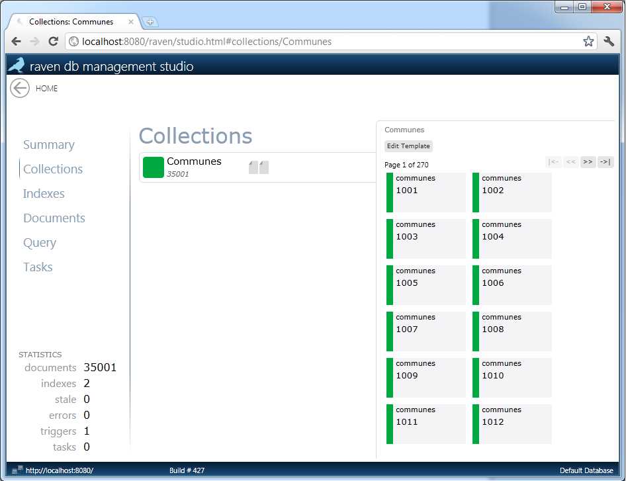Open the Query section
626x481 pixels.
pyautogui.click(x=40, y=243)
